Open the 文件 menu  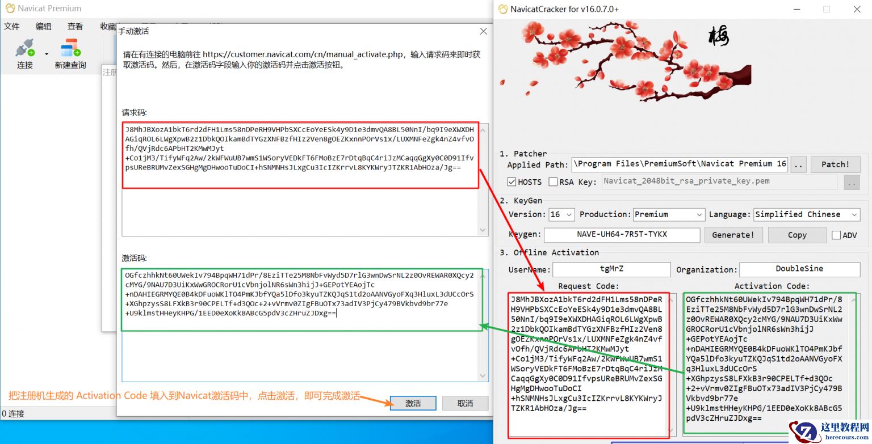(12, 26)
